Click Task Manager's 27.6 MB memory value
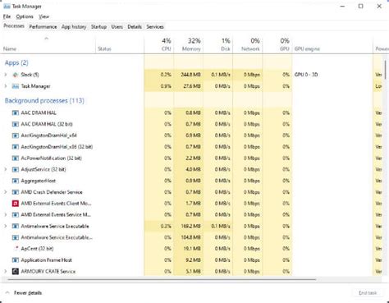Screen dimensions: 389x303 192,86
